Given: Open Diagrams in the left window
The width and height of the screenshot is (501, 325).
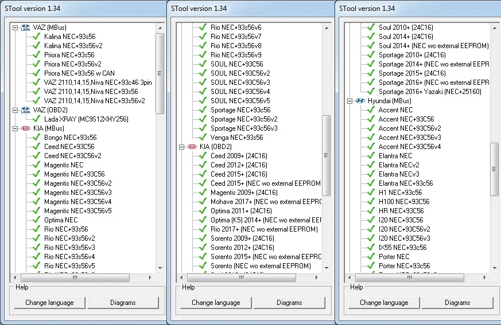Looking at the screenshot, I should tap(123, 303).
